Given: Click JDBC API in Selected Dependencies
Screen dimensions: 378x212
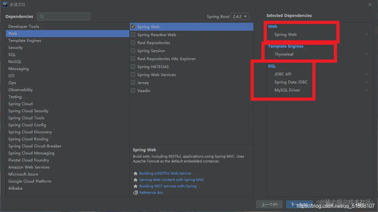Looking at the screenshot, I should (283, 74).
